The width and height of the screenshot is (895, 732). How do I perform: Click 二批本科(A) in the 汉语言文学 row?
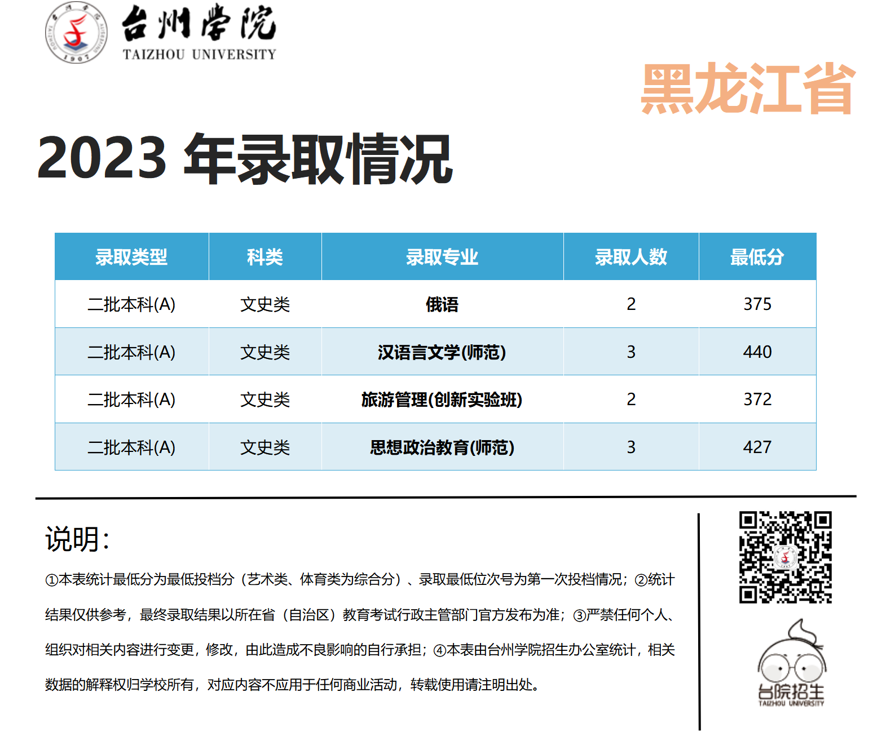click(131, 352)
